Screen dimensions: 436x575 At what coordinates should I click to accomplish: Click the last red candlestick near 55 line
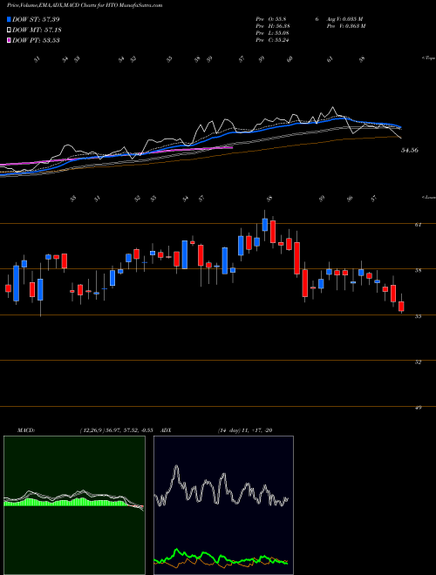(x=401, y=306)
